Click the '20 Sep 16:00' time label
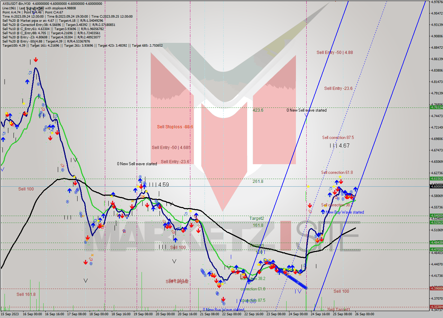The width and height of the screenshot is (443, 318). 187,314
